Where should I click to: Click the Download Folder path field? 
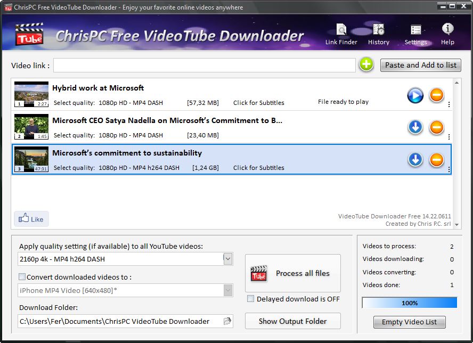[120, 321]
